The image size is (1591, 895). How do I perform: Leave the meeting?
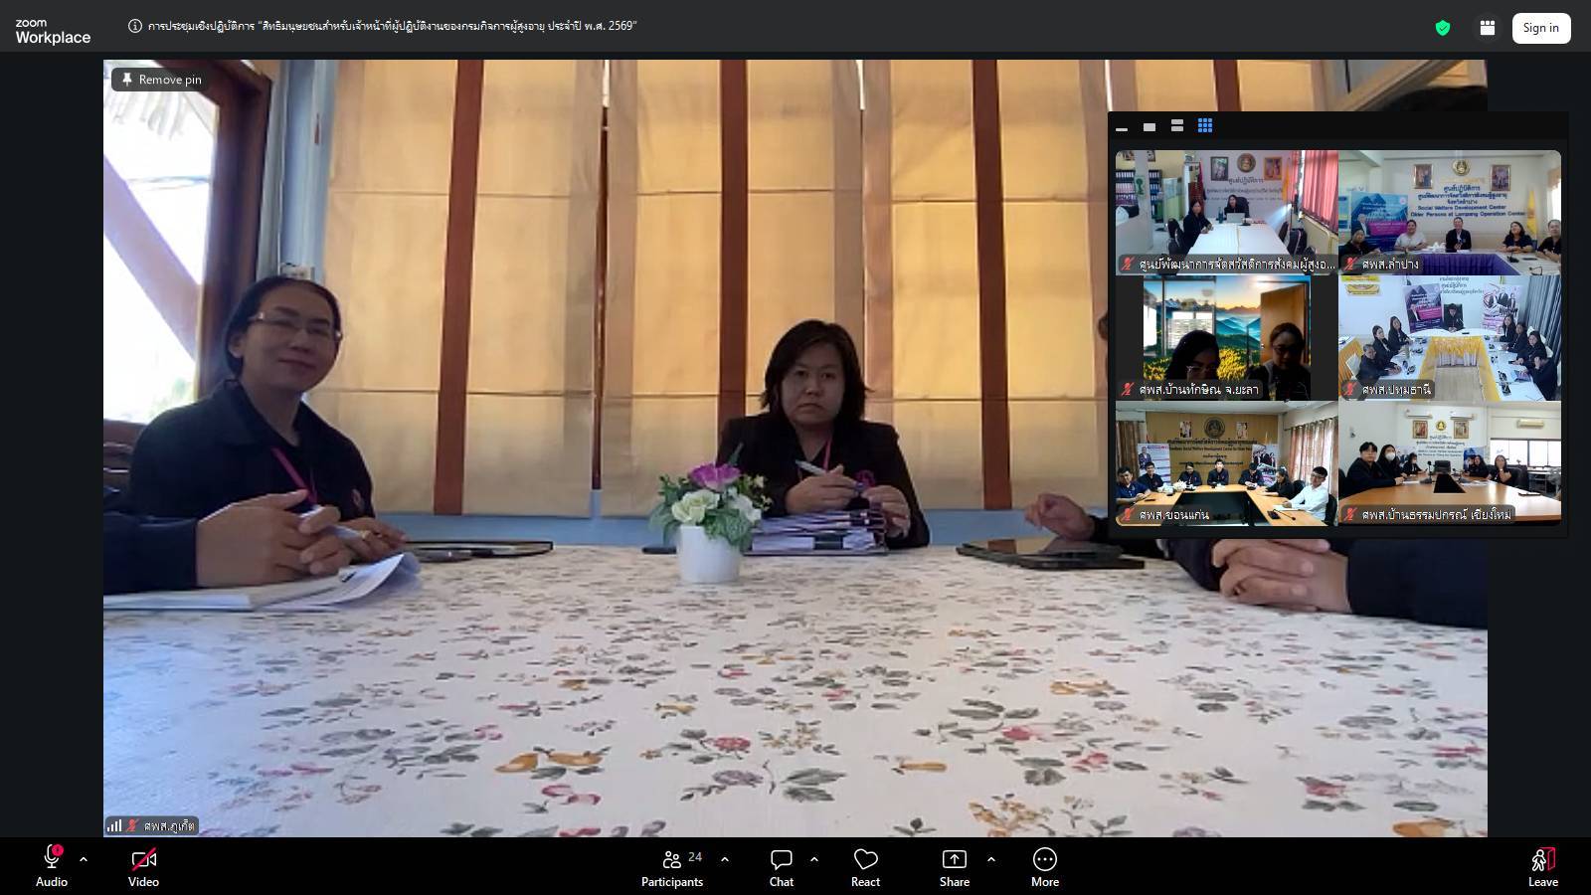point(1542,866)
